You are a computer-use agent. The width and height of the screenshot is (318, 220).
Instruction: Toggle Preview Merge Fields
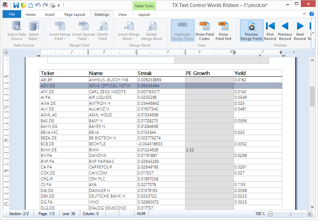coord(252,31)
